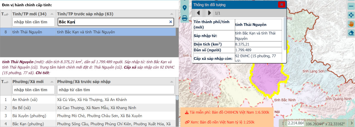The height and width of the screenshot is (127, 355).
Task: Go to previous object in info popup
Action: click(199, 13)
